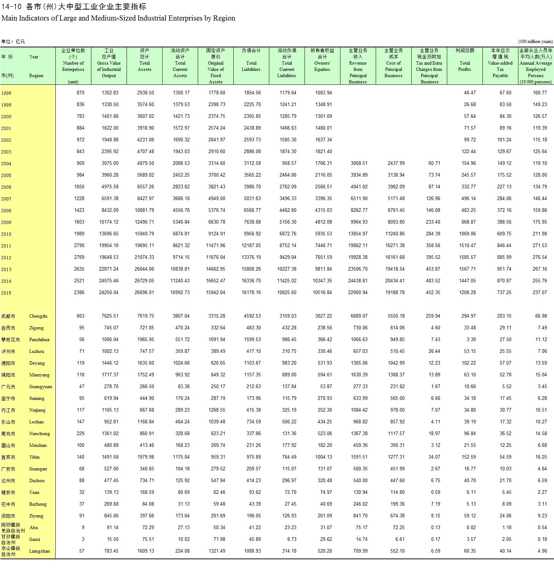Click the table title '14-10 各市(州)大中型工业企业主要指标'
Screen dimensions: 554x571
pos(74,7)
